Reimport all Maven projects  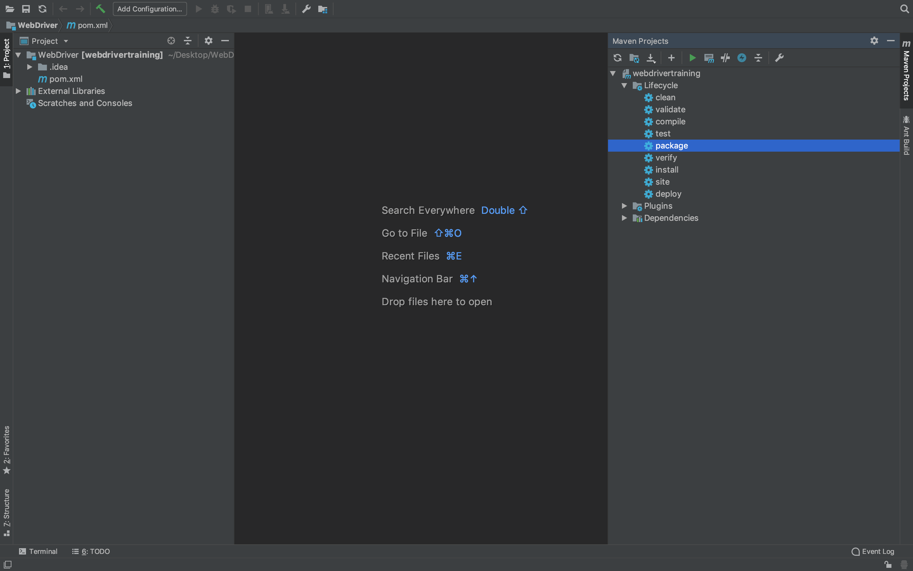[x=617, y=58]
